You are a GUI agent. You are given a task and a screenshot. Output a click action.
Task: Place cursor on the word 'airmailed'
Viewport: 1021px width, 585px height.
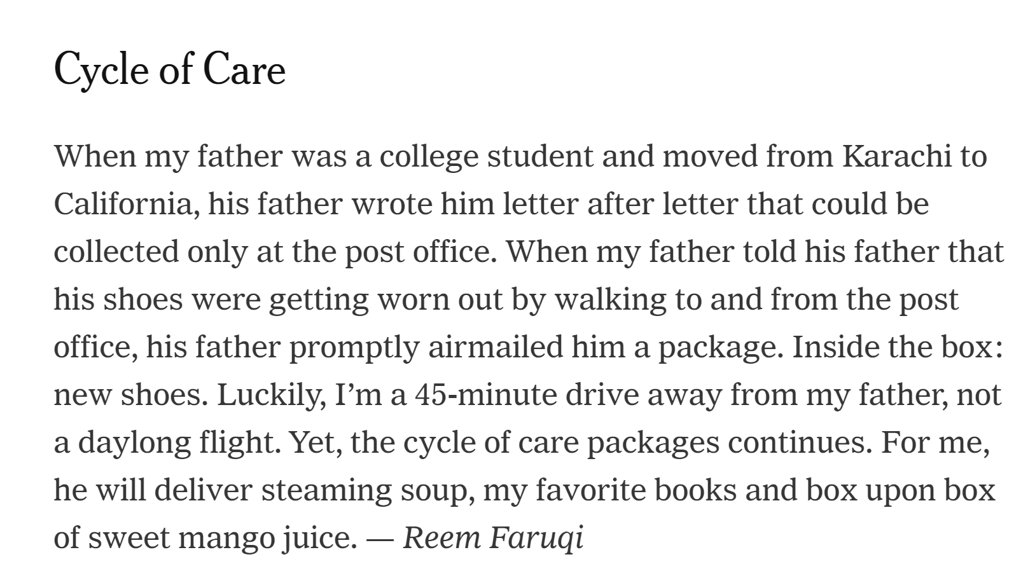pos(496,347)
